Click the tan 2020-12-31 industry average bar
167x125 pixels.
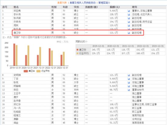click(x=28, y=56)
